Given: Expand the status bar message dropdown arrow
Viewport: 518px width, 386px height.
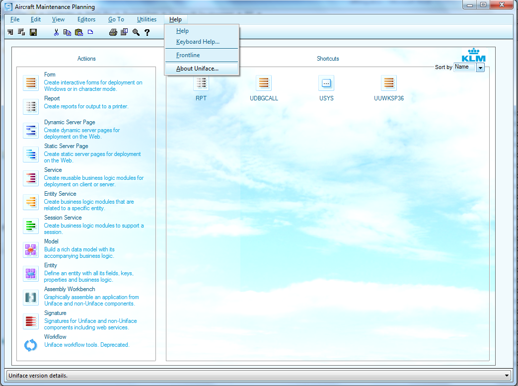Looking at the screenshot, I should click(507, 376).
